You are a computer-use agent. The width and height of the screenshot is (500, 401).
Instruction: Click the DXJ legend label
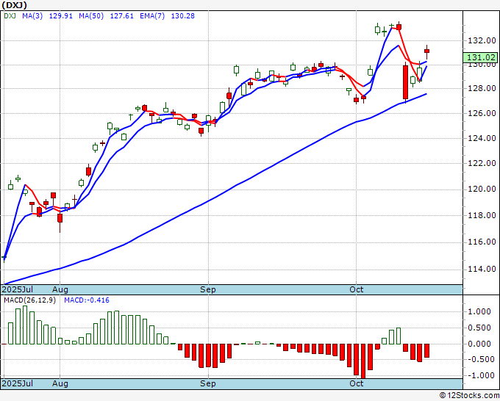(x=10, y=16)
